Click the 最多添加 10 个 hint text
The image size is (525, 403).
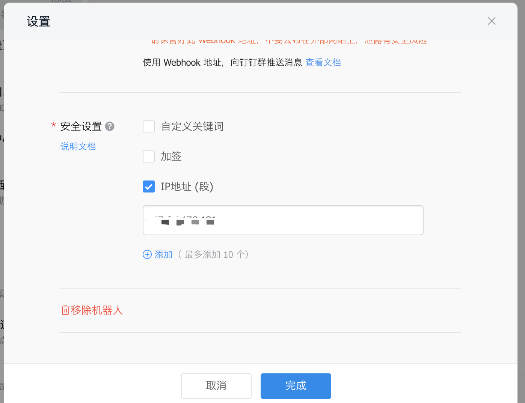pos(213,254)
